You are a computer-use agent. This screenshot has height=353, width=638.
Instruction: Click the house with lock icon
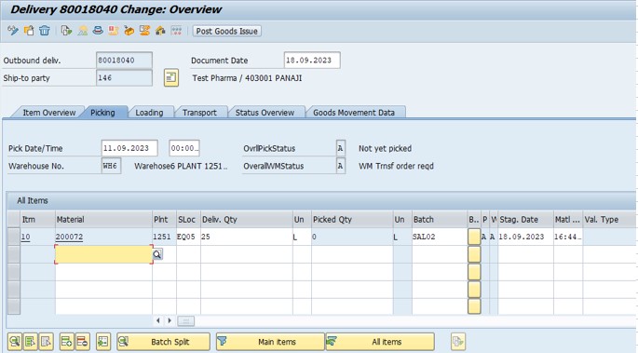point(160,31)
